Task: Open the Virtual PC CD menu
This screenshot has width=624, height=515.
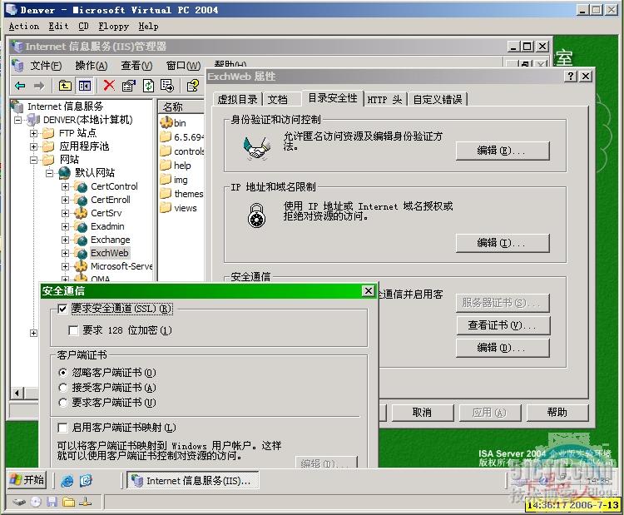Action: (83, 27)
